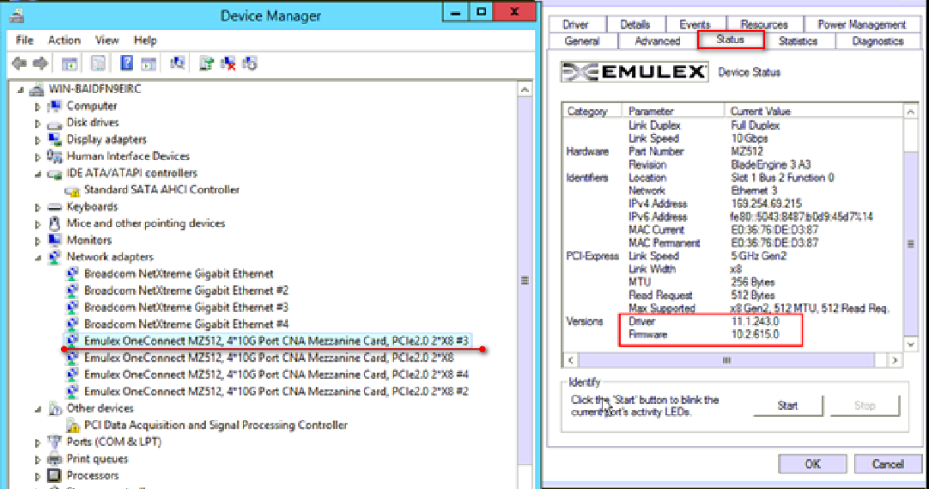This screenshot has width=929, height=489.
Task: Switch to the Resources tab
Action: tap(764, 24)
